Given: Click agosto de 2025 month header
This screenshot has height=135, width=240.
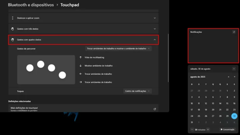Looking at the screenshot, I should (x=198, y=77).
